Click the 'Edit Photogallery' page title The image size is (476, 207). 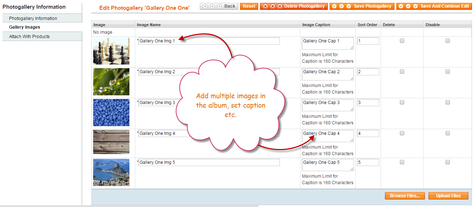pyautogui.click(x=144, y=7)
